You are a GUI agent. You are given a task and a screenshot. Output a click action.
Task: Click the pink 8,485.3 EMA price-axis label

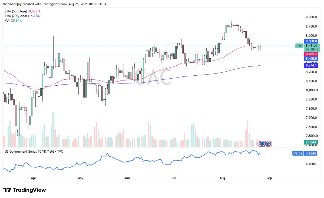tap(311, 54)
